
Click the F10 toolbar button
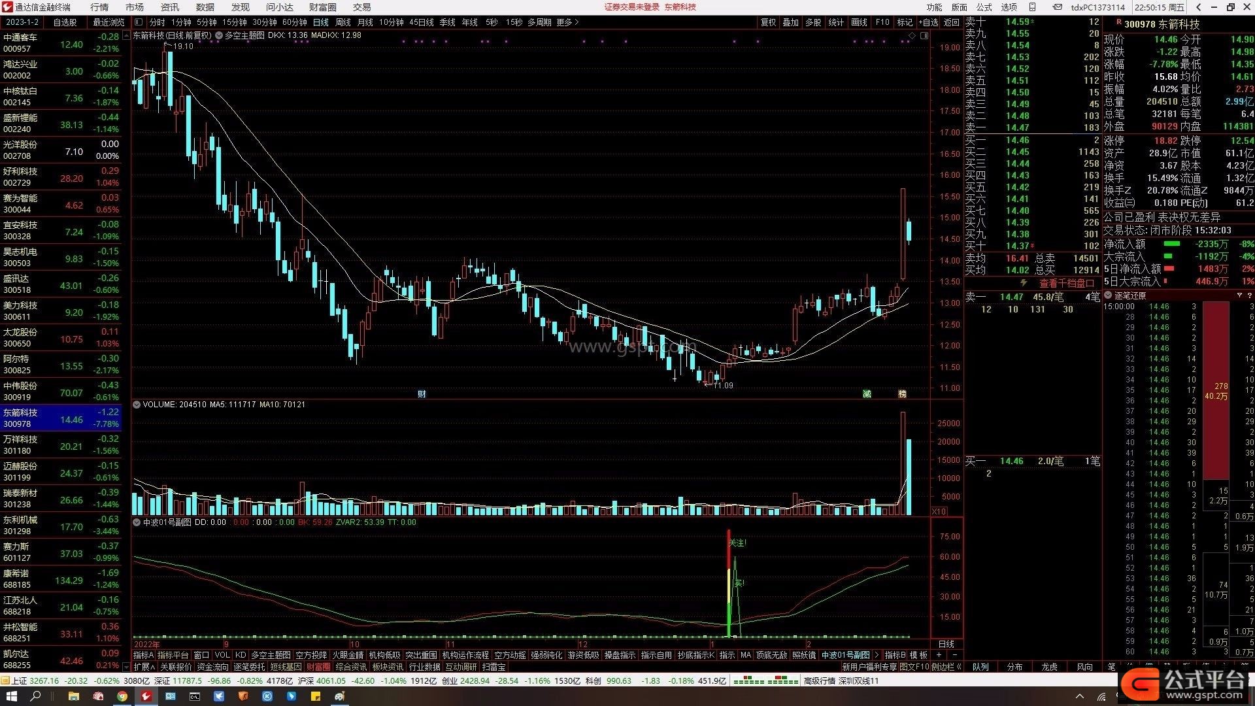pos(882,22)
